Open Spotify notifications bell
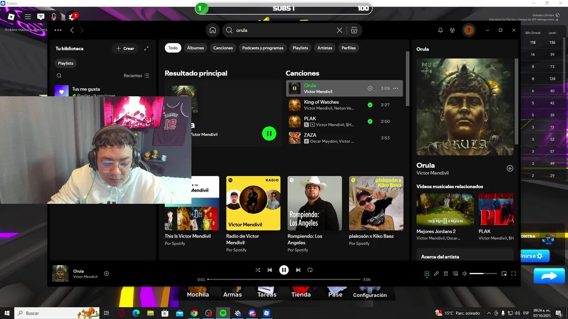This screenshot has width=568, height=319. pyautogui.click(x=440, y=30)
